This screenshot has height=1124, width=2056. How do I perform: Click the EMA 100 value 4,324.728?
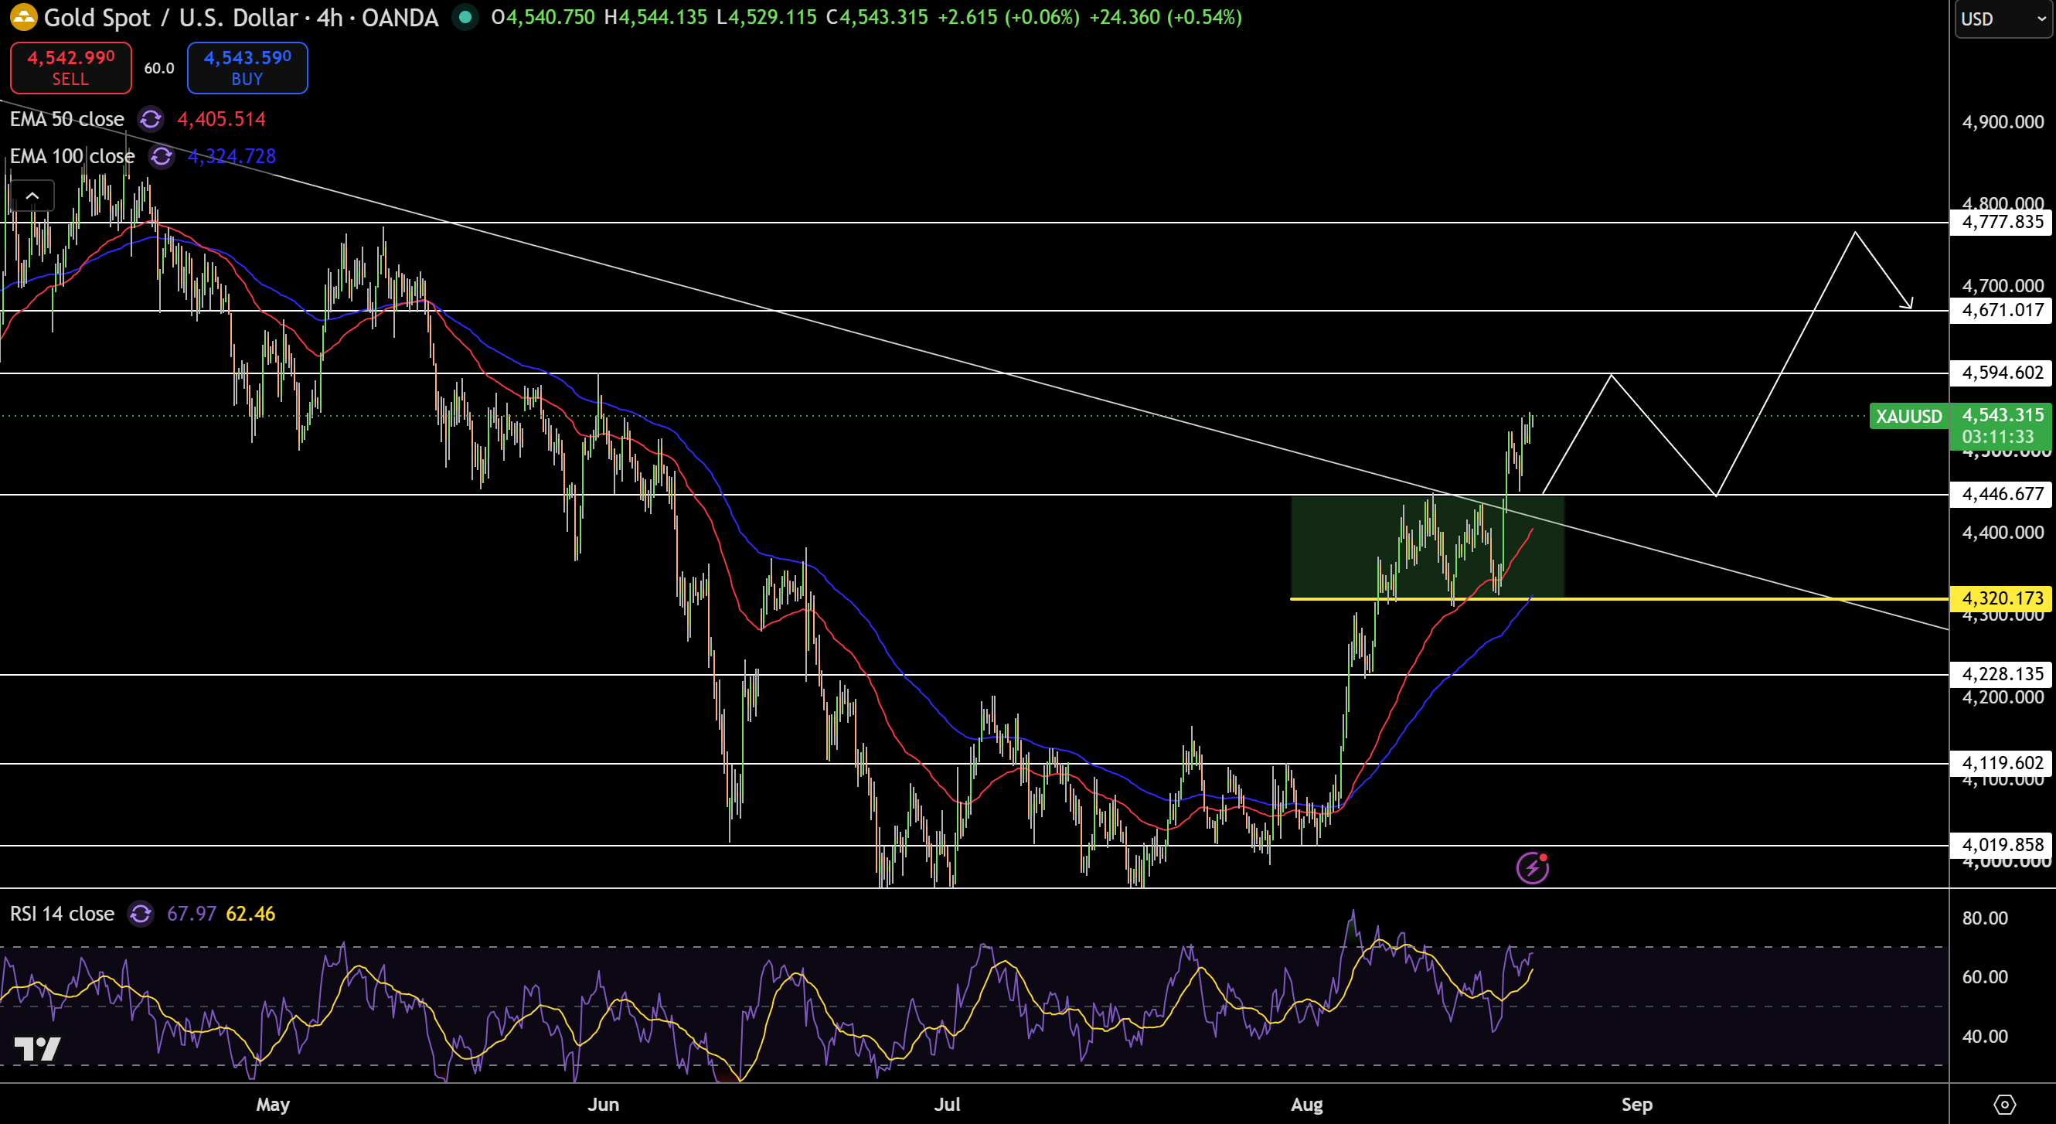tap(231, 155)
